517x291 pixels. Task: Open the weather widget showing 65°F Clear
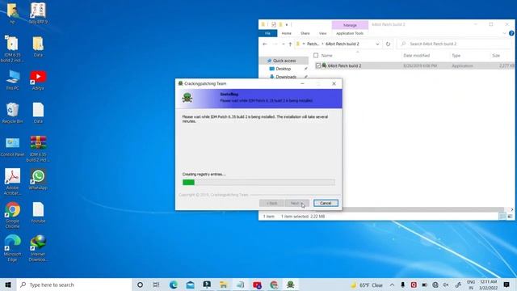coord(367,285)
